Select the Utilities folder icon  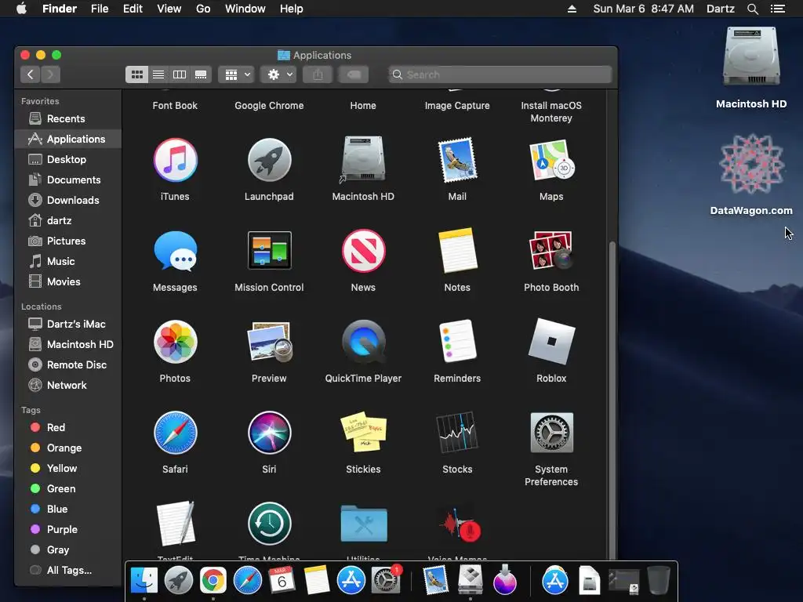pos(363,523)
